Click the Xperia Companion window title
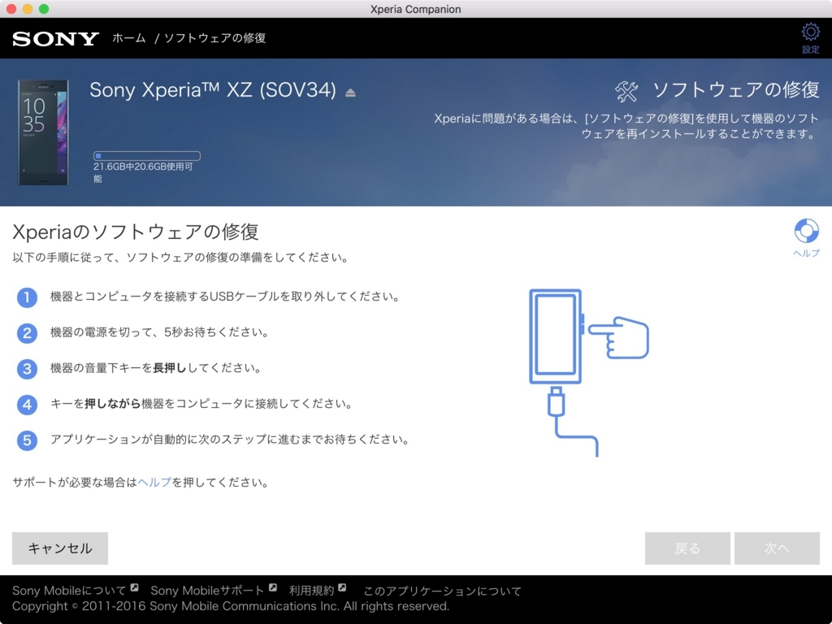This screenshot has height=624, width=832. 415,9
